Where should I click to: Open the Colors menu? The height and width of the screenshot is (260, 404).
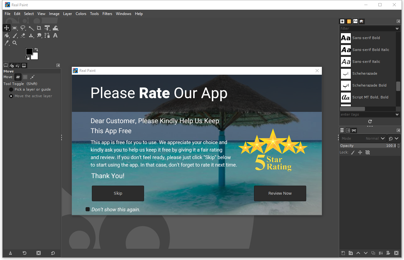(81, 14)
